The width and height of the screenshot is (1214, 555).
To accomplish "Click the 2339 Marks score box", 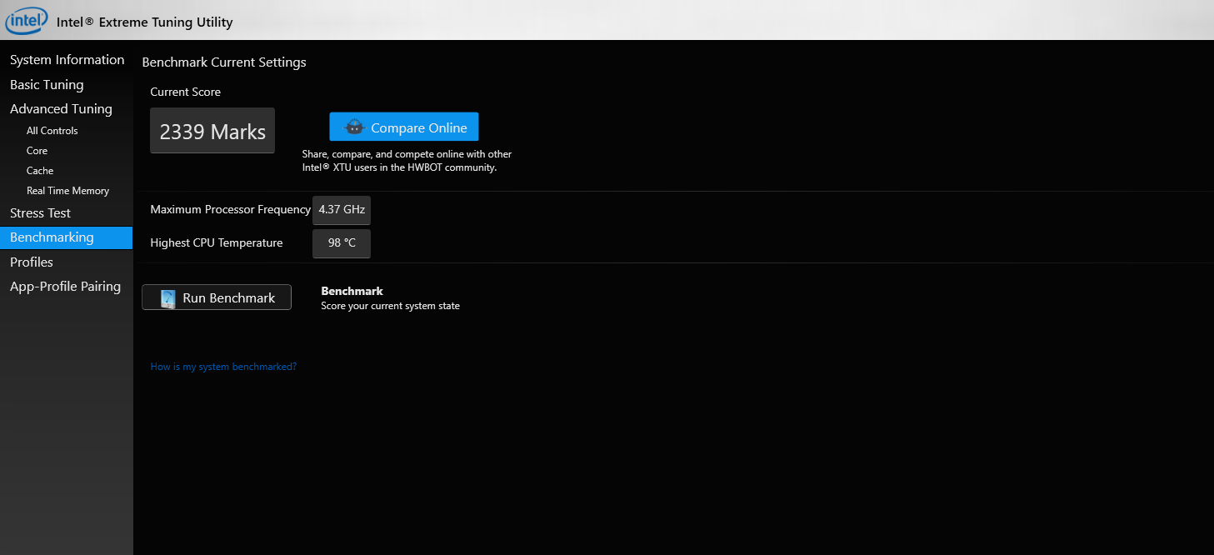I will point(212,131).
